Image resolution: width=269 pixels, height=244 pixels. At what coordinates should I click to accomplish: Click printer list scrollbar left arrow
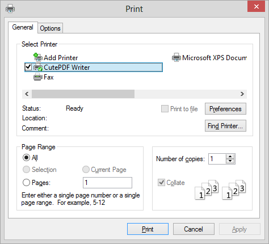(27, 94)
